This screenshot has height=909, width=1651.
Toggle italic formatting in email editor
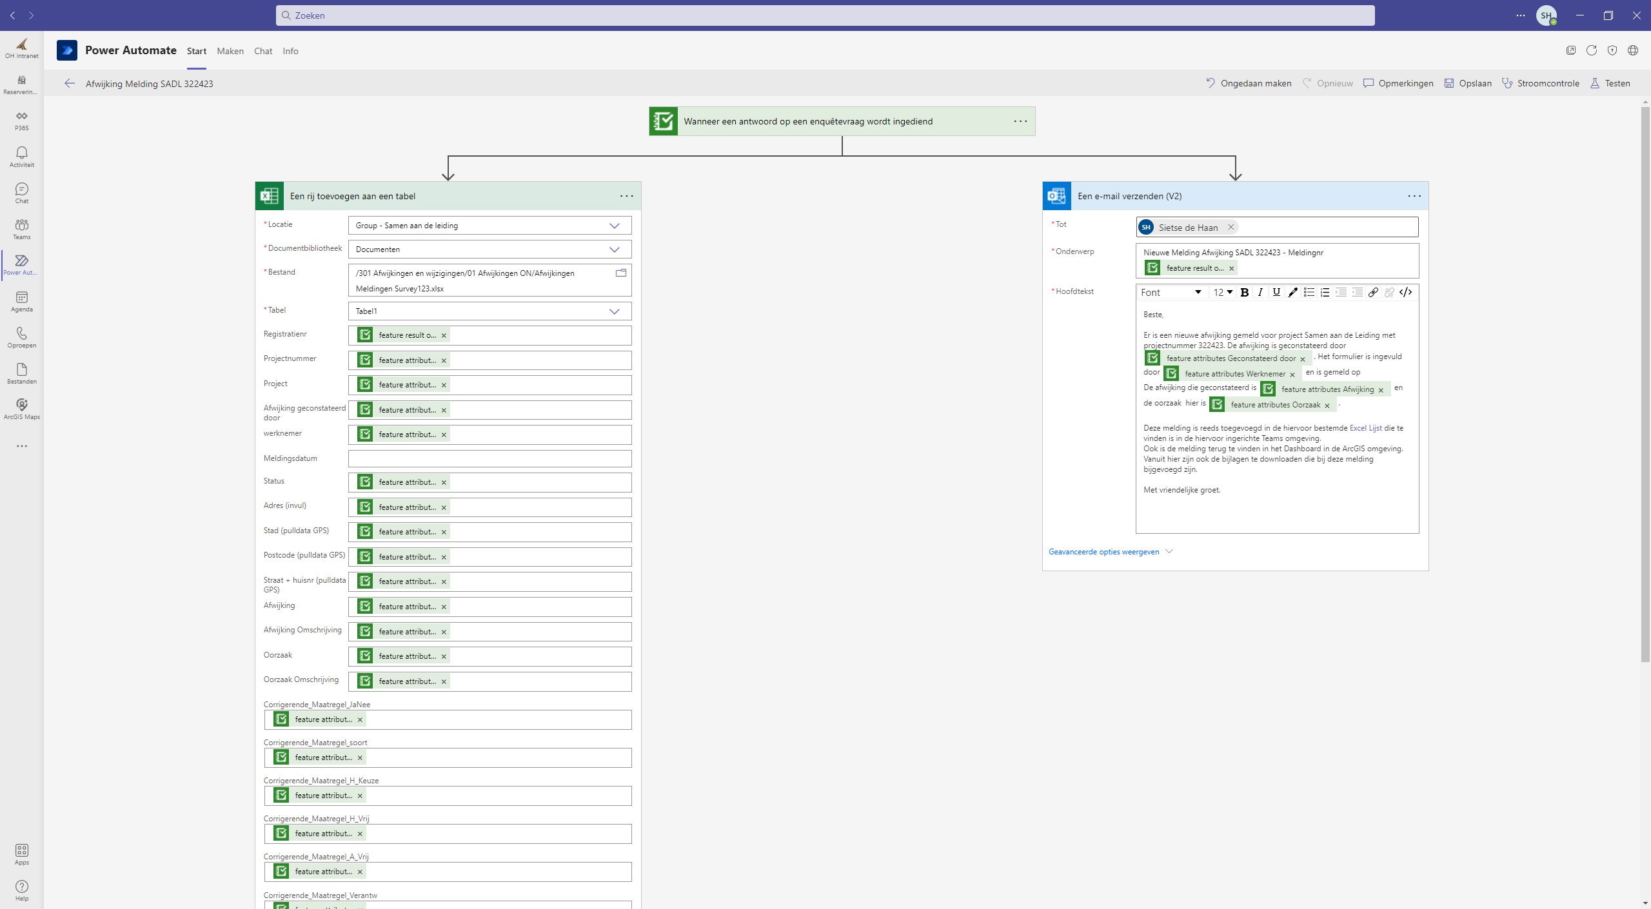coord(1260,292)
